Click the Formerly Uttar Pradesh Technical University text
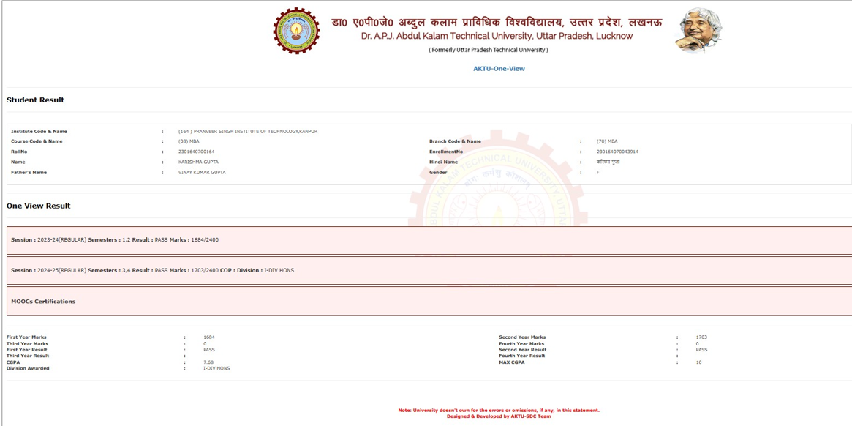The image size is (852, 426). [x=489, y=50]
